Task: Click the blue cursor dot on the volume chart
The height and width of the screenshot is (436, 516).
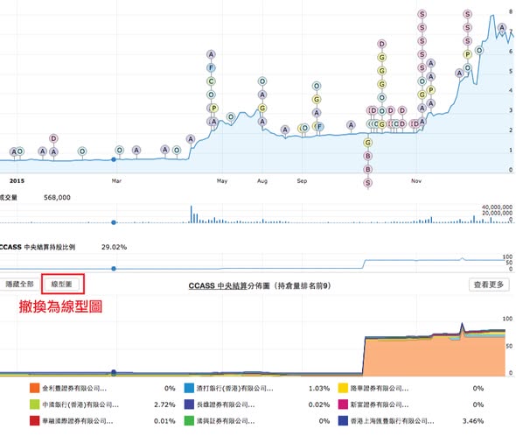Action: (114, 222)
